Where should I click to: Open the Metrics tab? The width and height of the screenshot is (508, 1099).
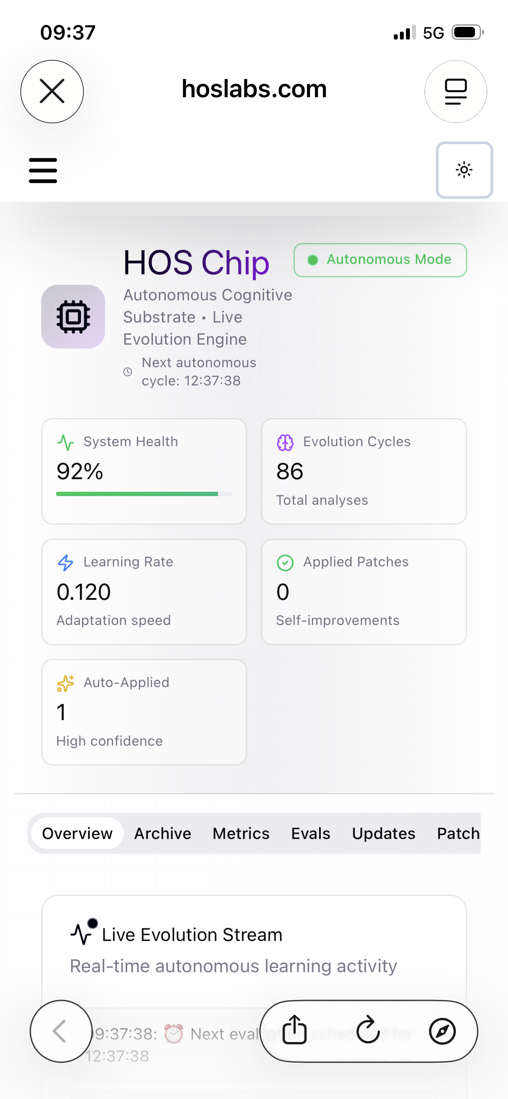click(241, 833)
